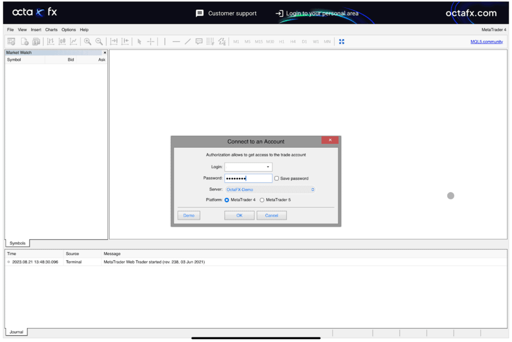Toggle chart shift icon
The width and height of the screenshot is (512, 342).
click(x=125, y=41)
